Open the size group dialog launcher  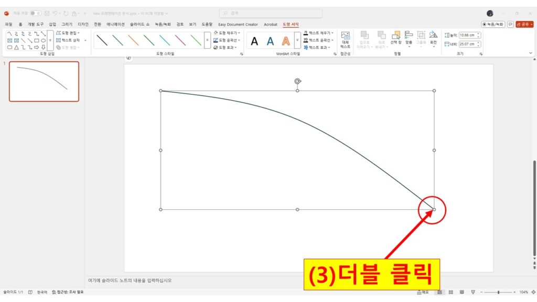tap(481, 54)
